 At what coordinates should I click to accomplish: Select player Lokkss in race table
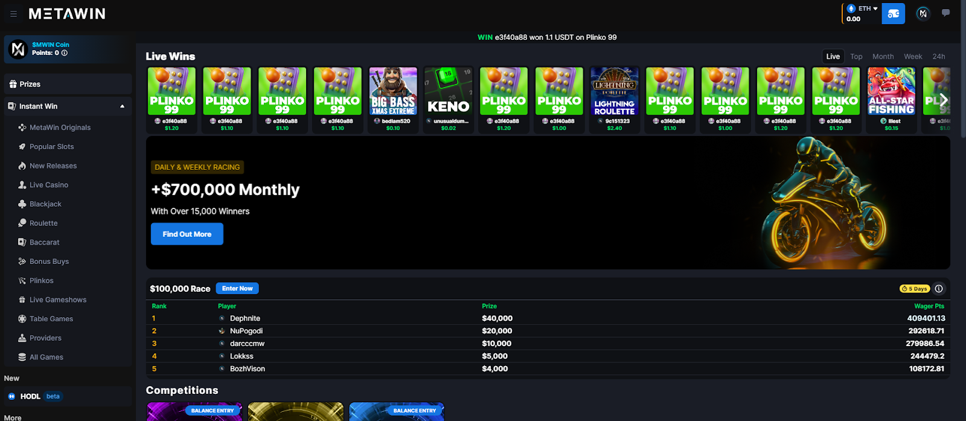coord(241,356)
